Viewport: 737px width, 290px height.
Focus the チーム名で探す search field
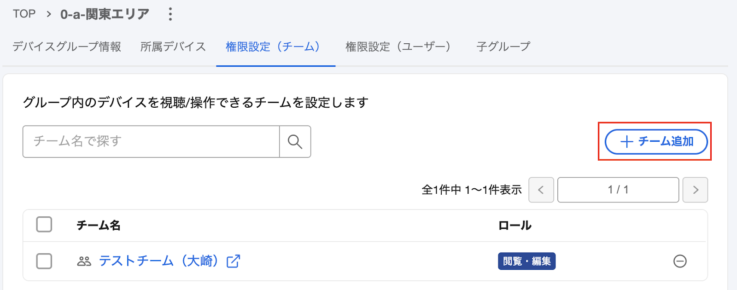(151, 142)
